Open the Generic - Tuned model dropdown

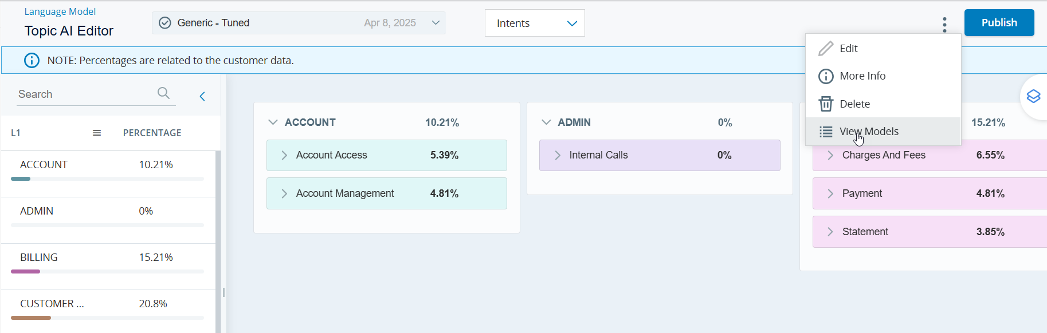[x=435, y=23]
